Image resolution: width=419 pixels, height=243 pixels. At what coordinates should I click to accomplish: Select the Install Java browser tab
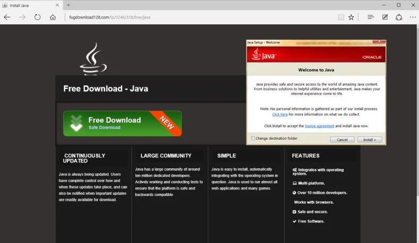pyautogui.click(x=31, y=5)
